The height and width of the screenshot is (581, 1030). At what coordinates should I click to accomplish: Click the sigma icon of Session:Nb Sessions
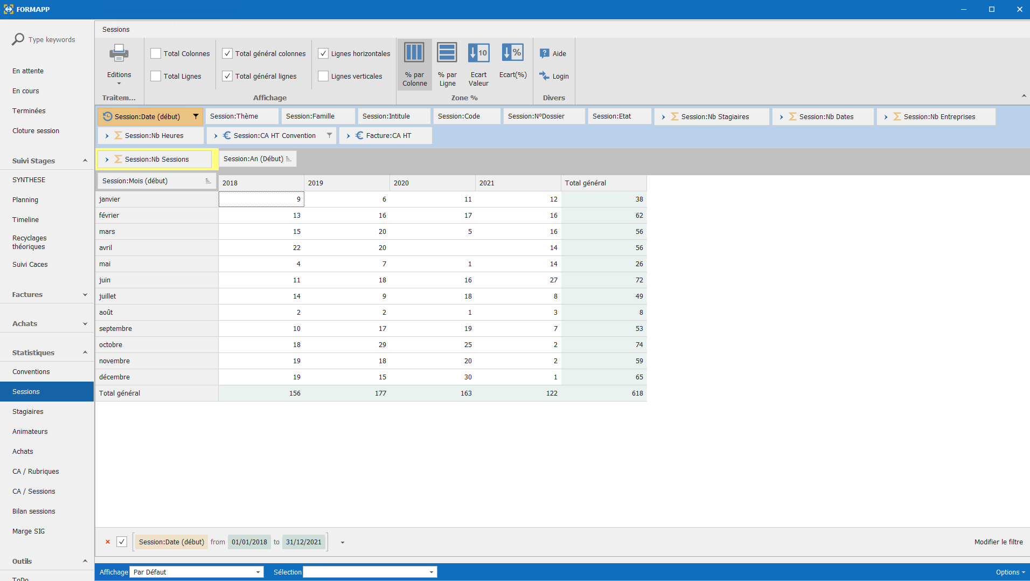point(118,159)
